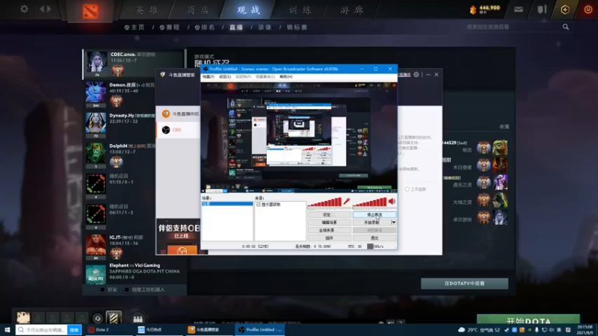Switch to 锦标赛 watch subtab
598x336 pixels.
(297, 28)
